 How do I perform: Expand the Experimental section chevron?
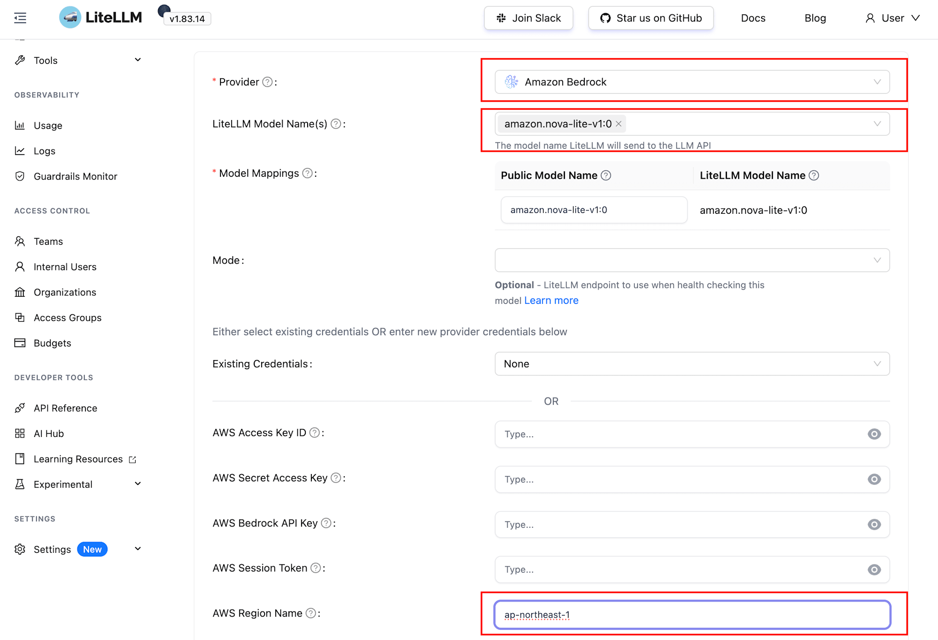click(x=138, y=483)
